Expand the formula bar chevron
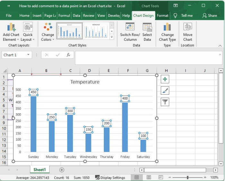Screen dimensions: 225x181 pyautogui.click(x=220, y=55)
